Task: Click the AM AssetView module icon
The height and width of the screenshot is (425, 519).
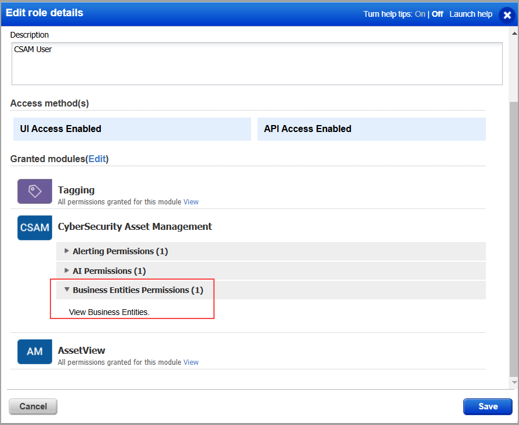Action: pyautogui.click(x=35, y=351)
